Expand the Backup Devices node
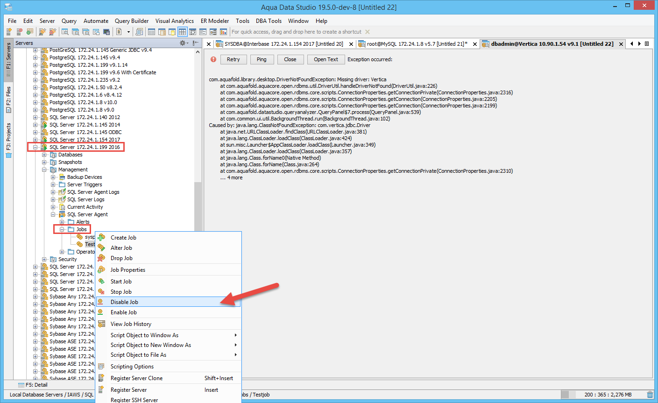Screen dimensions: 658x403 coord(53,177)
